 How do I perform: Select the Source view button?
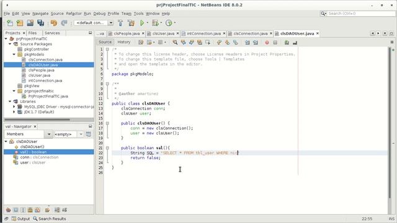point(105,42)
